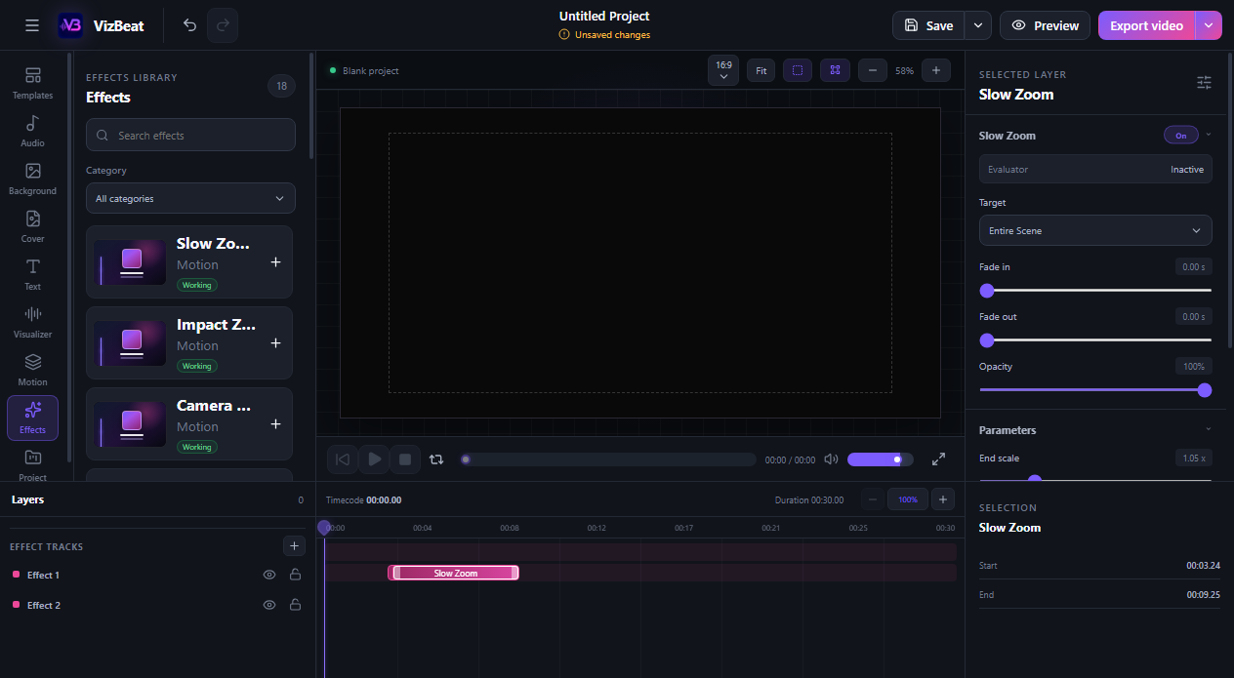Click the Untitled Project title
The height and width of the screenshot is (678, 1234).
(604, 17)
